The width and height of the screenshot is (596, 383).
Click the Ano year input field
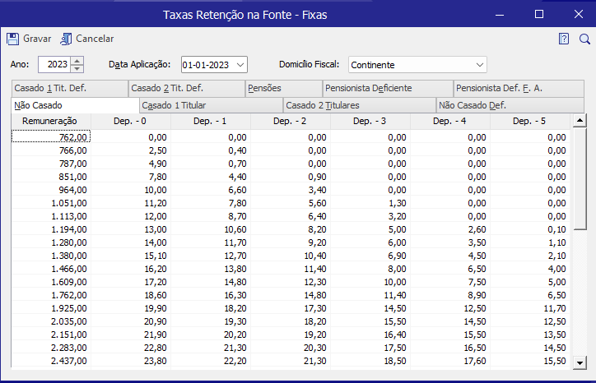[54, 64]
